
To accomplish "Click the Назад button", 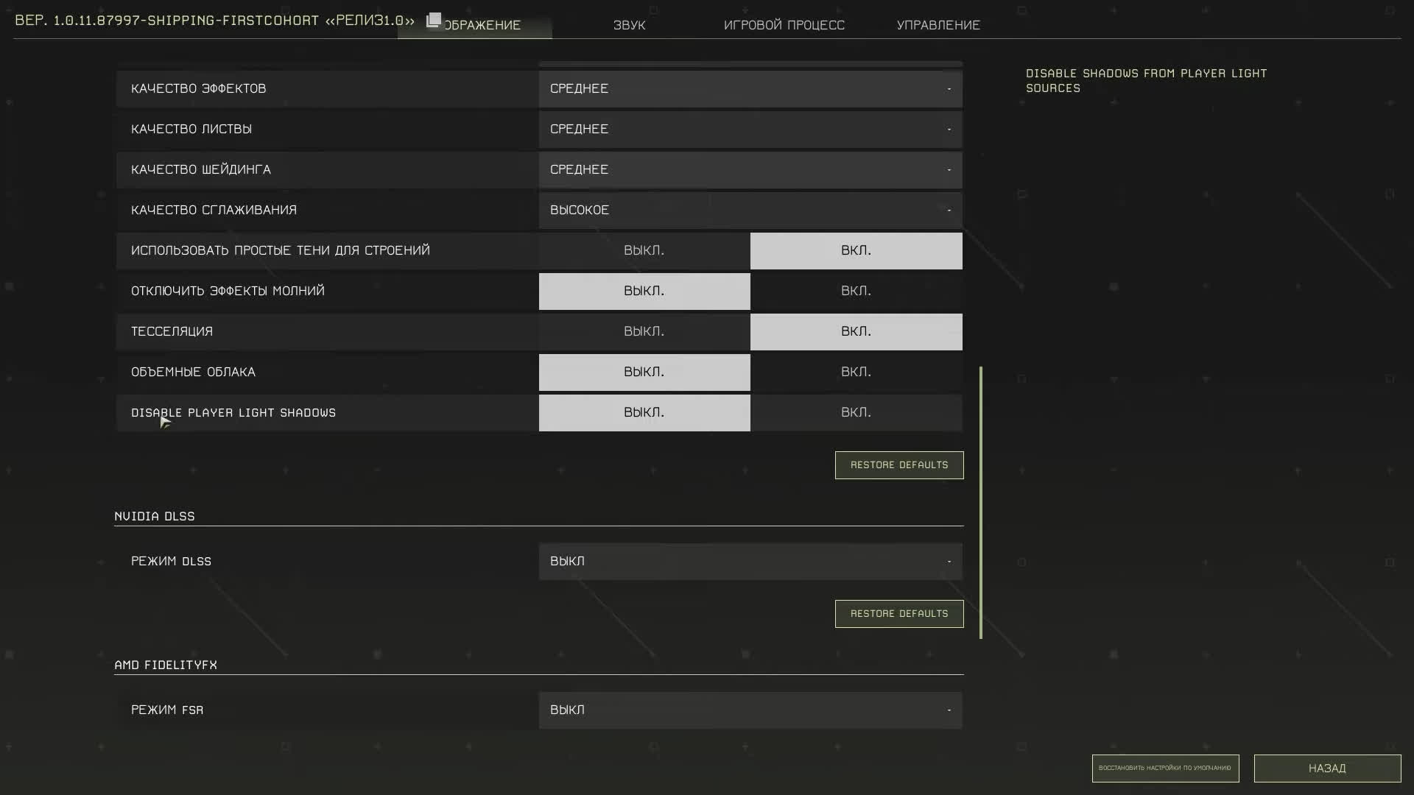I will point(1326,768).
